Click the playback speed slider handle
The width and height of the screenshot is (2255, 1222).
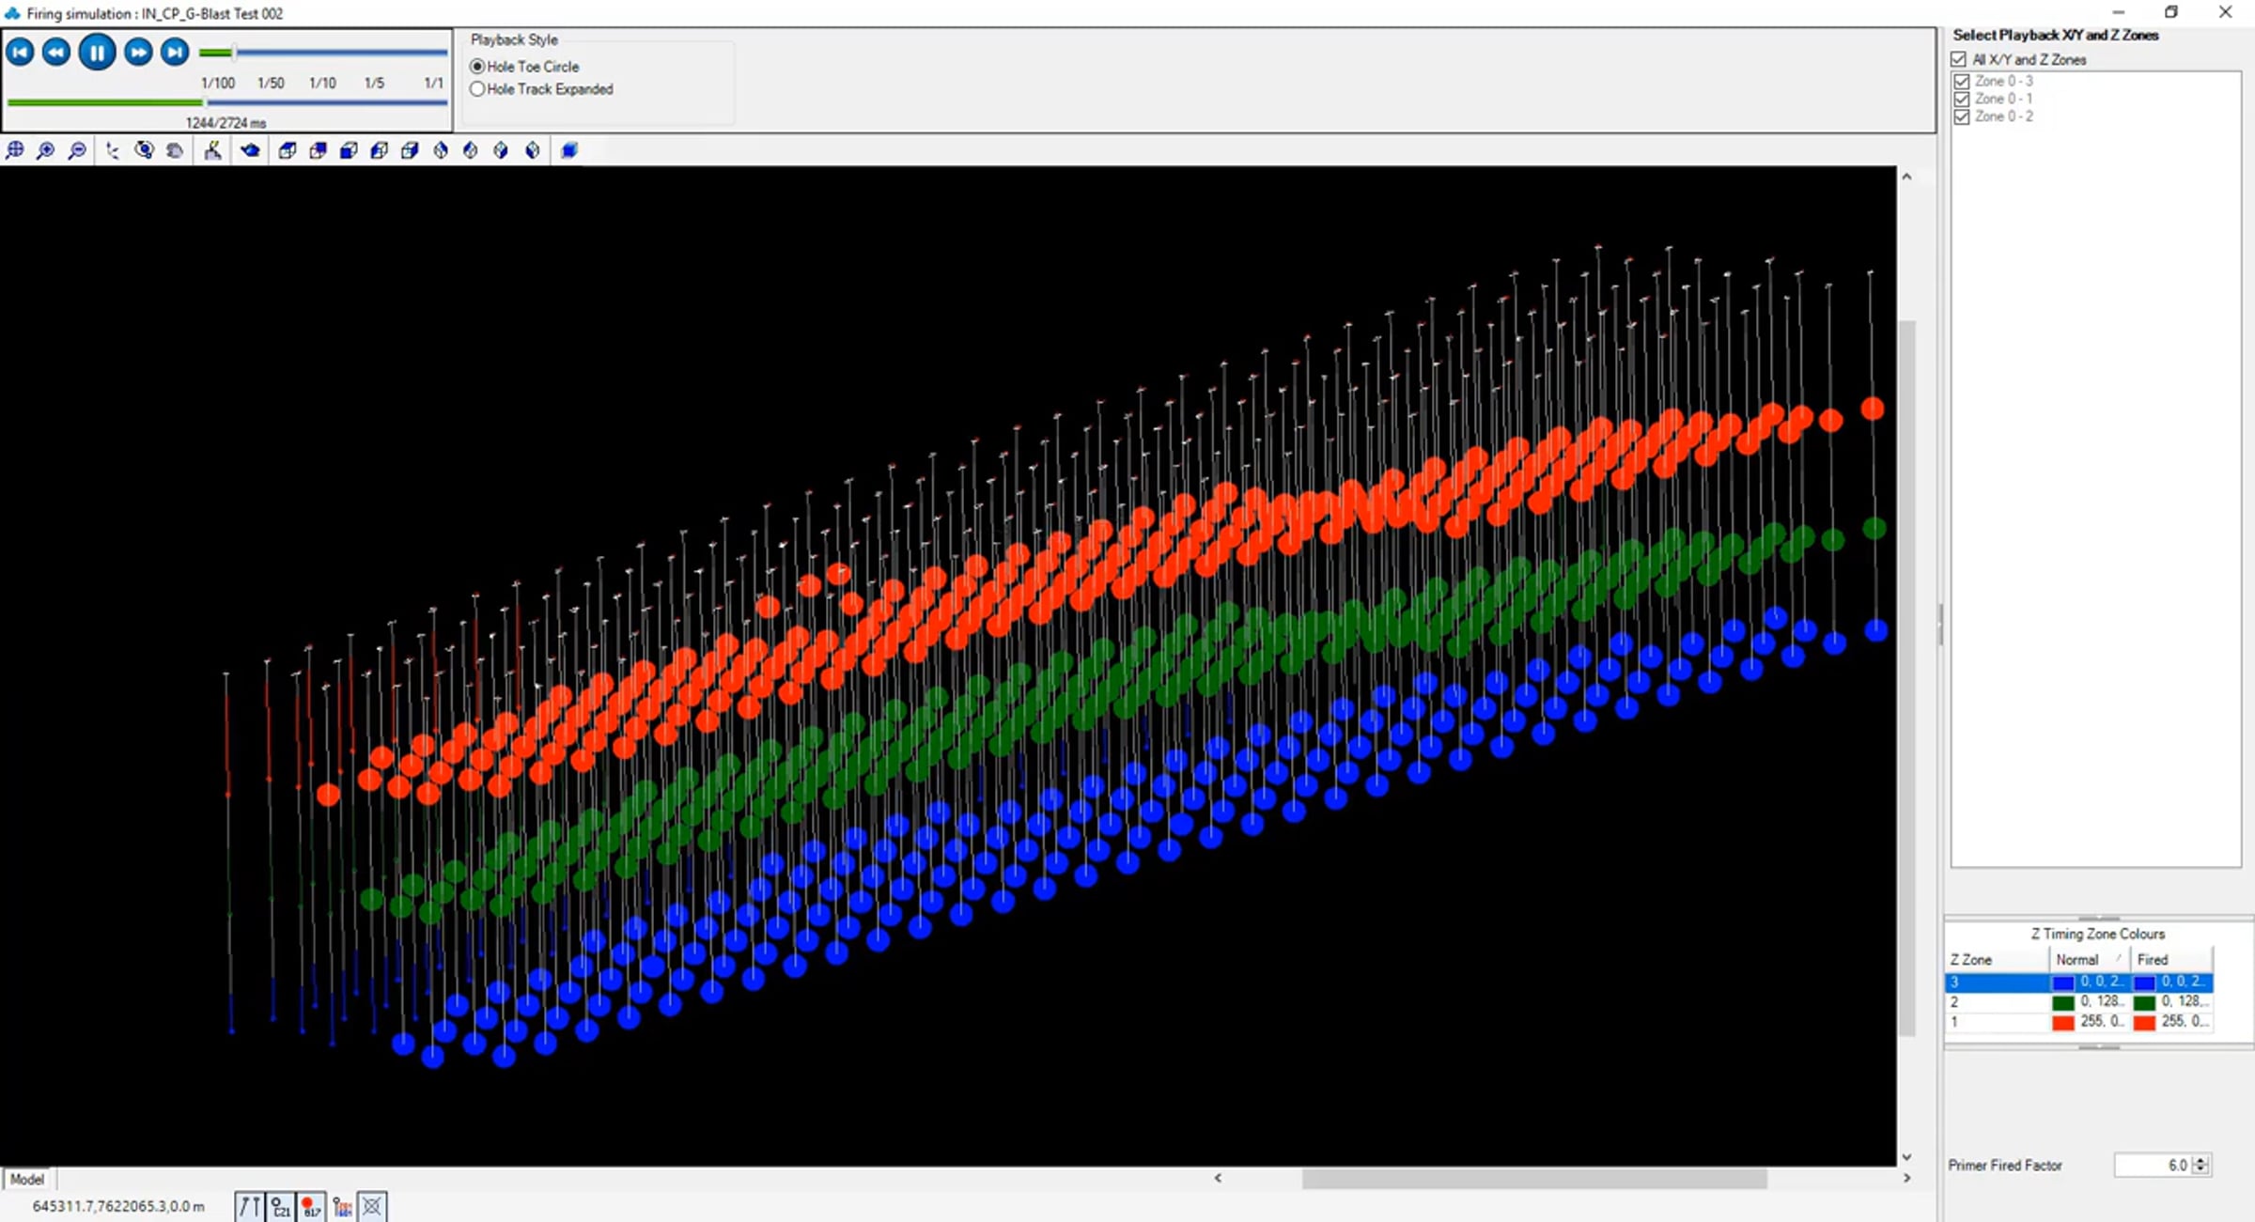pos(235,53)
